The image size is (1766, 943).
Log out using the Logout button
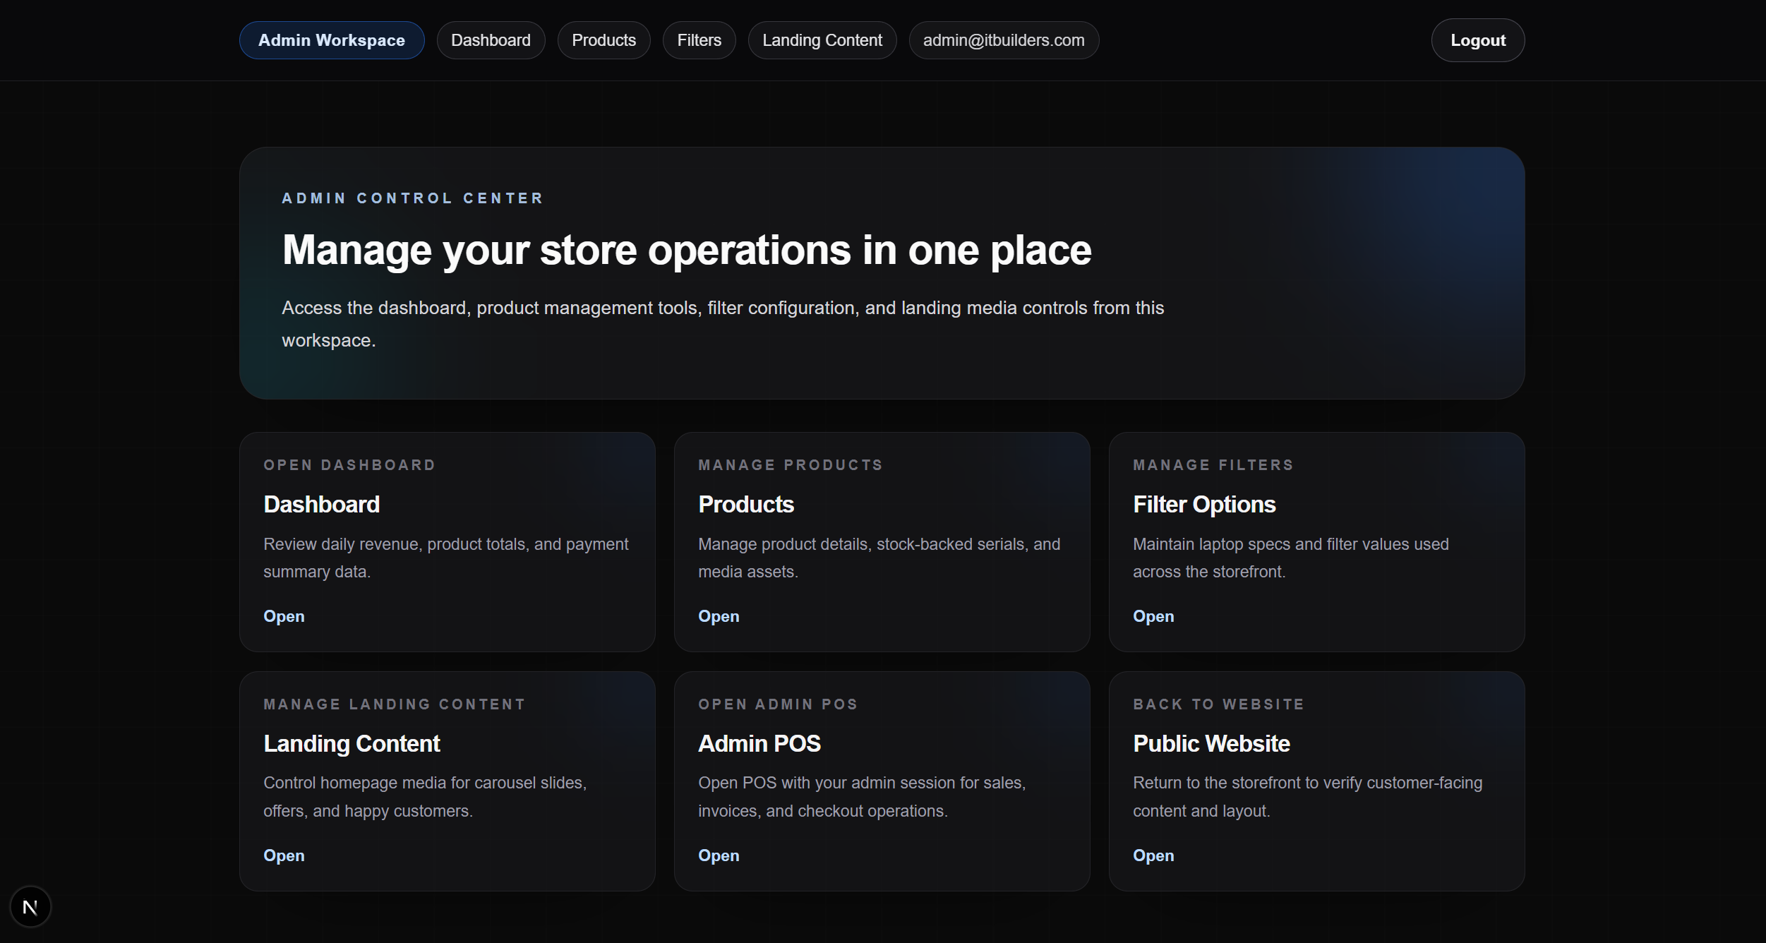tap(1478, 40)
